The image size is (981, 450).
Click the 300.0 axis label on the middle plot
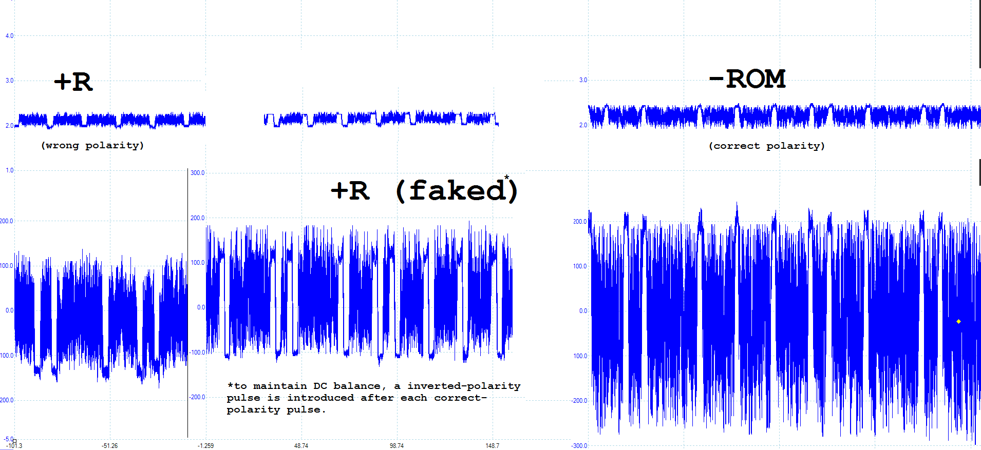(197, 173)
